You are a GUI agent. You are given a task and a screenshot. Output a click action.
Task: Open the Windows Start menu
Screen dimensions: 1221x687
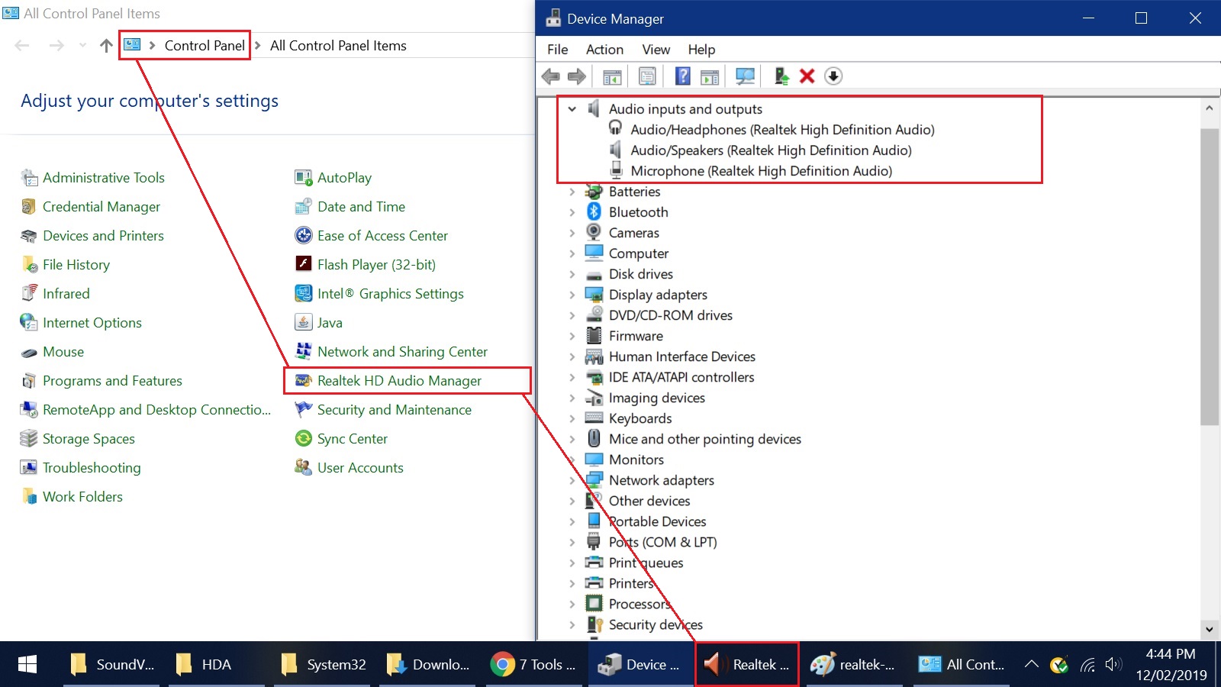[x=27, y=665]
